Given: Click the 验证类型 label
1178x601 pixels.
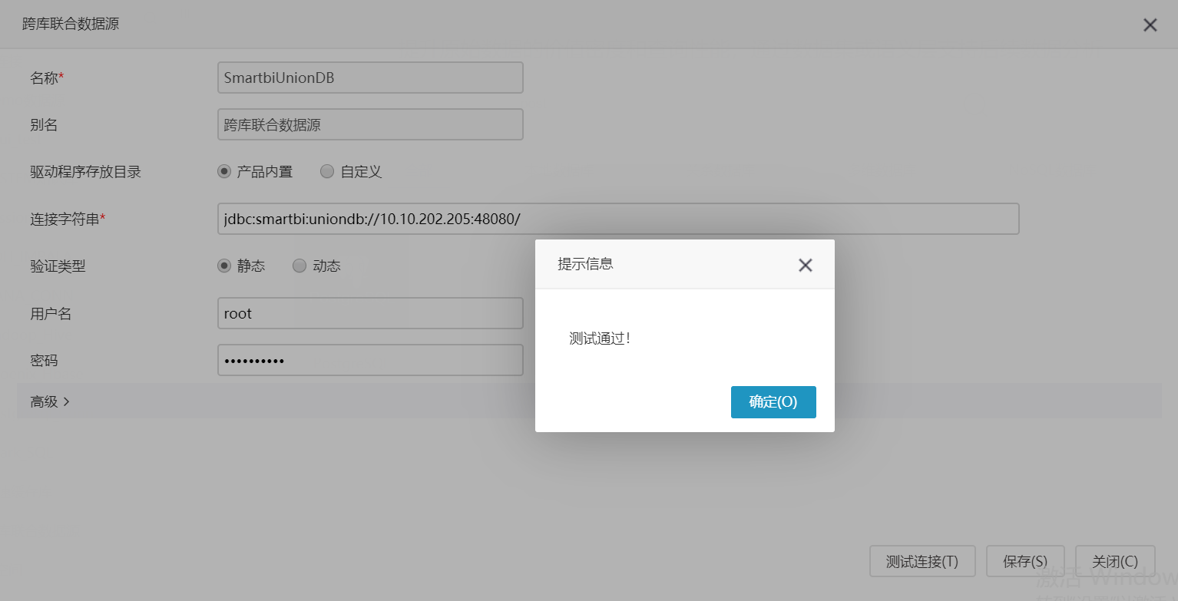Looking at the screenshot, I should tap(58, 266).
